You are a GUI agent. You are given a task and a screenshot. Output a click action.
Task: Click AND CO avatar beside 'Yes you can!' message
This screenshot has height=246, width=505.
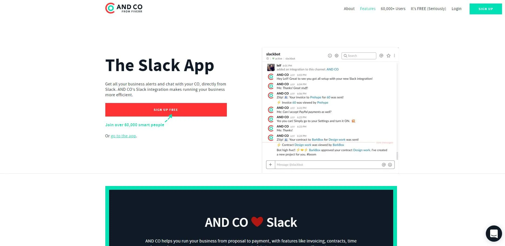point(271,119)
